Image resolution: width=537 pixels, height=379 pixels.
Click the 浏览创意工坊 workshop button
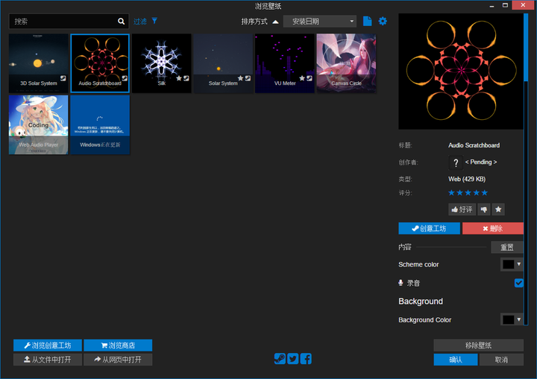click(48, 345)
